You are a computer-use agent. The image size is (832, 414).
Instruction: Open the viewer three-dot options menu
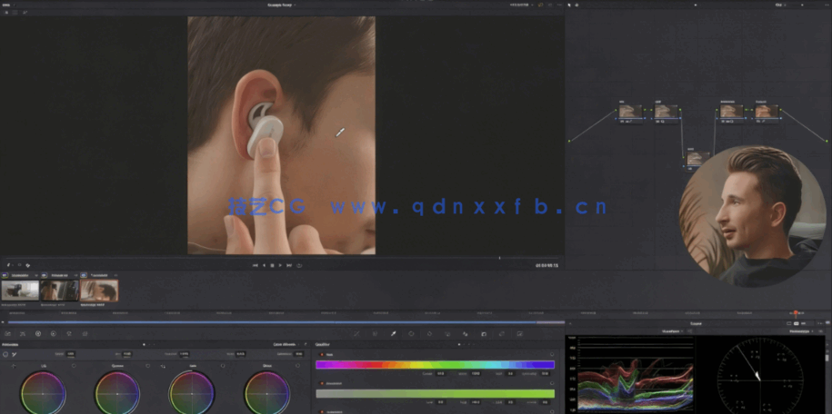pos(559,5)
